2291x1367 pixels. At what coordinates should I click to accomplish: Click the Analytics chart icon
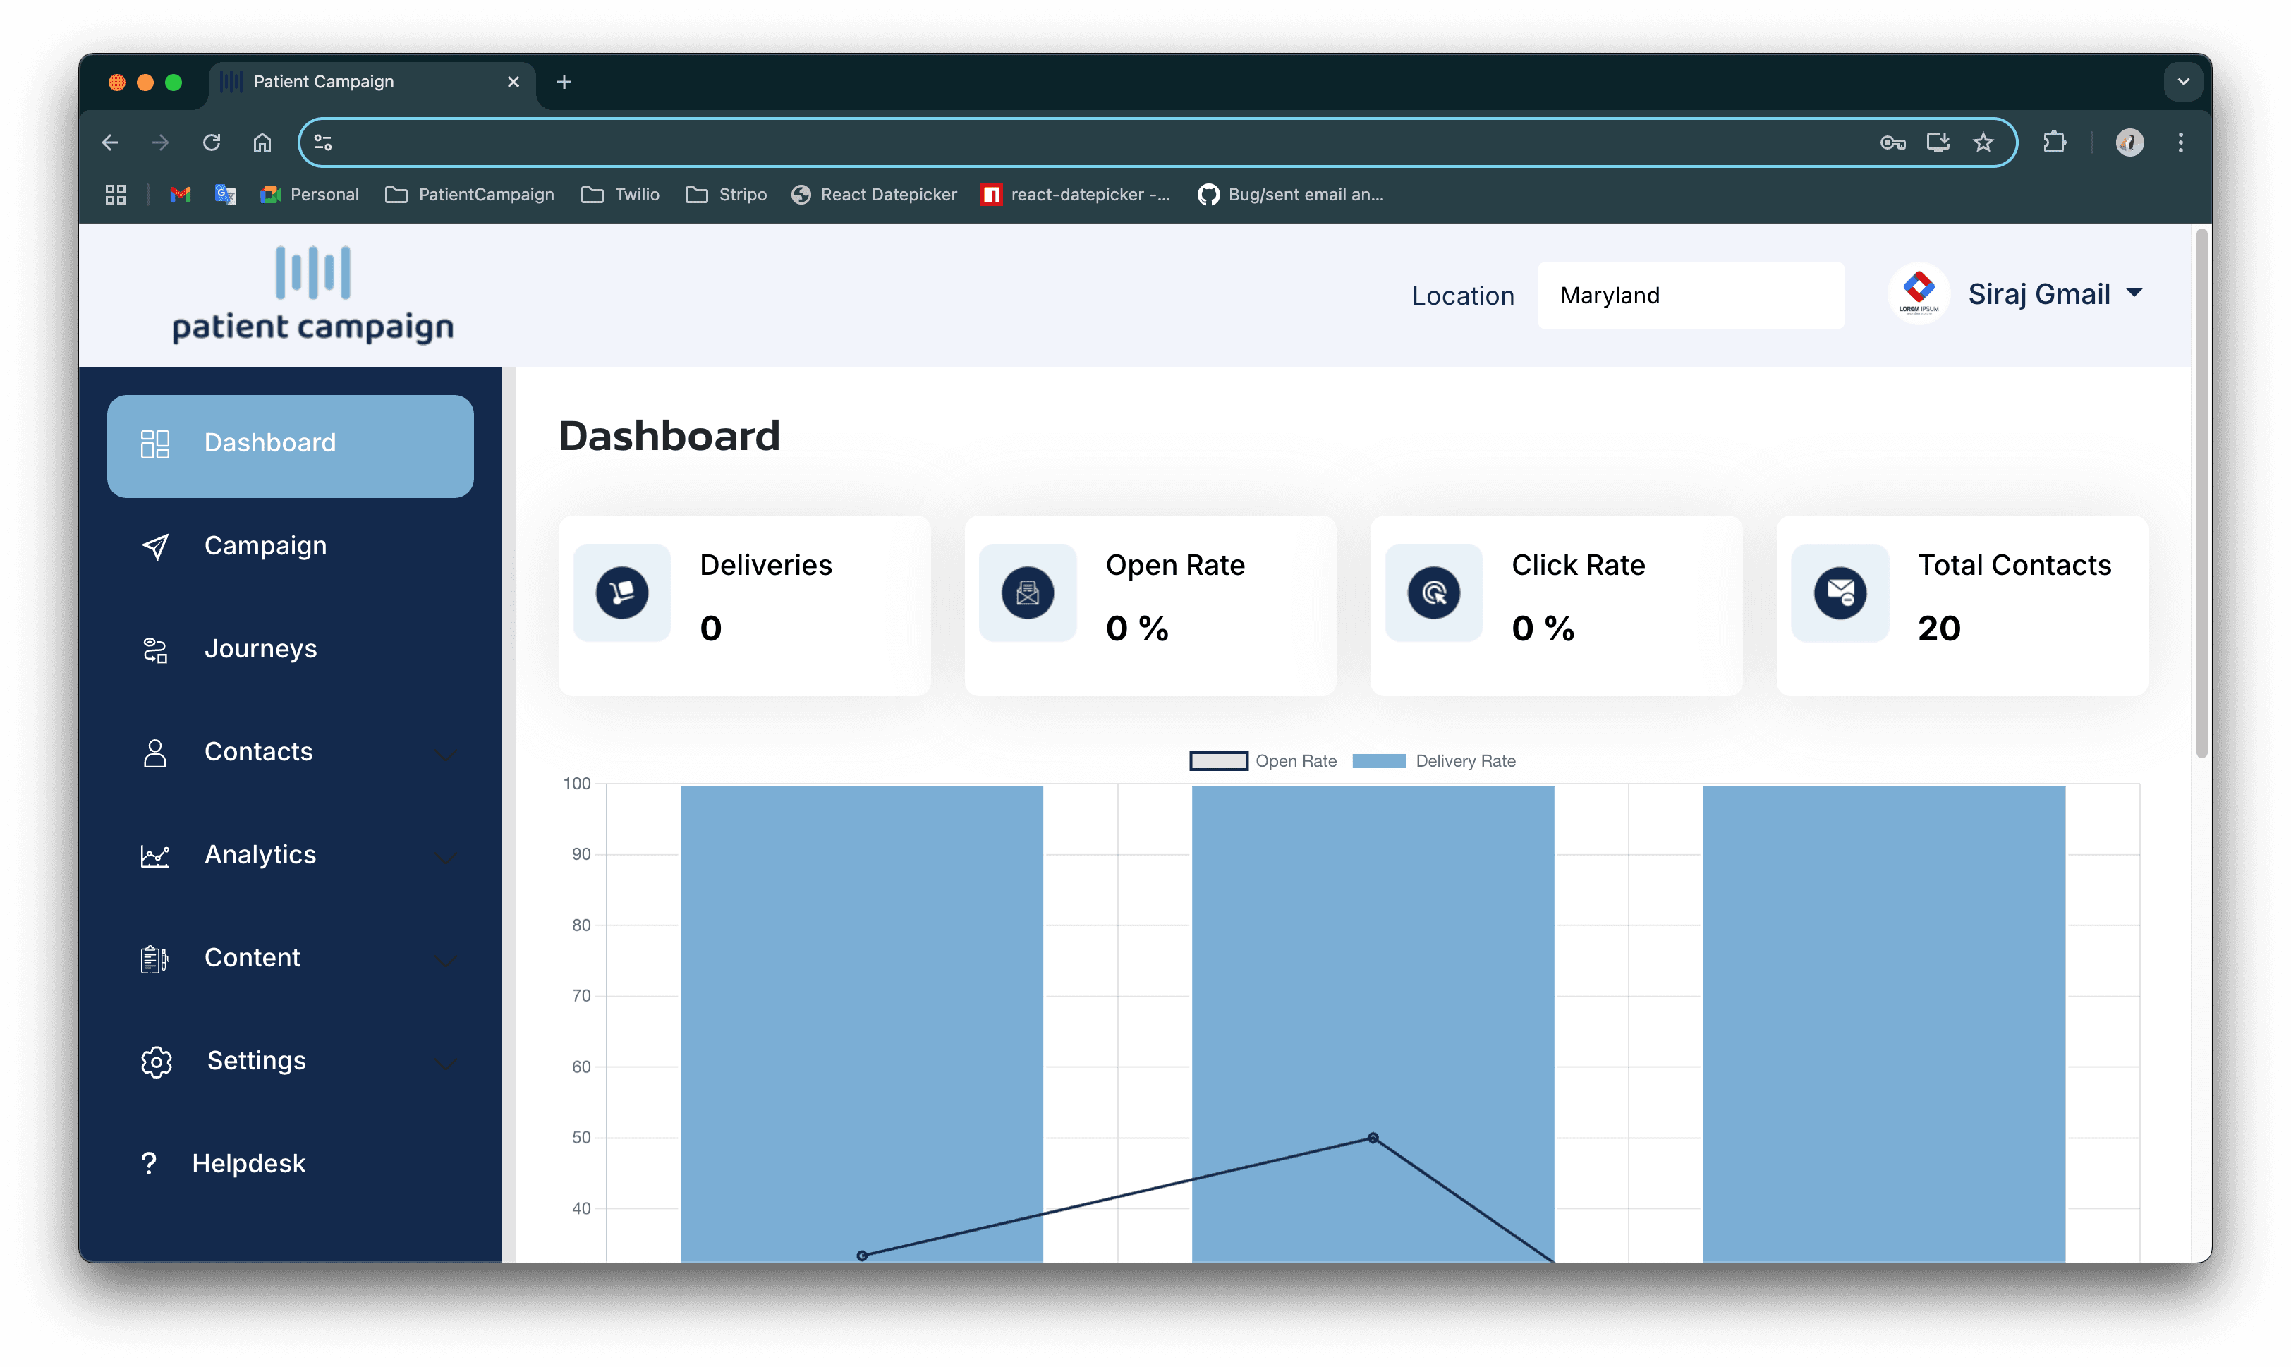(x=154, y=856)
